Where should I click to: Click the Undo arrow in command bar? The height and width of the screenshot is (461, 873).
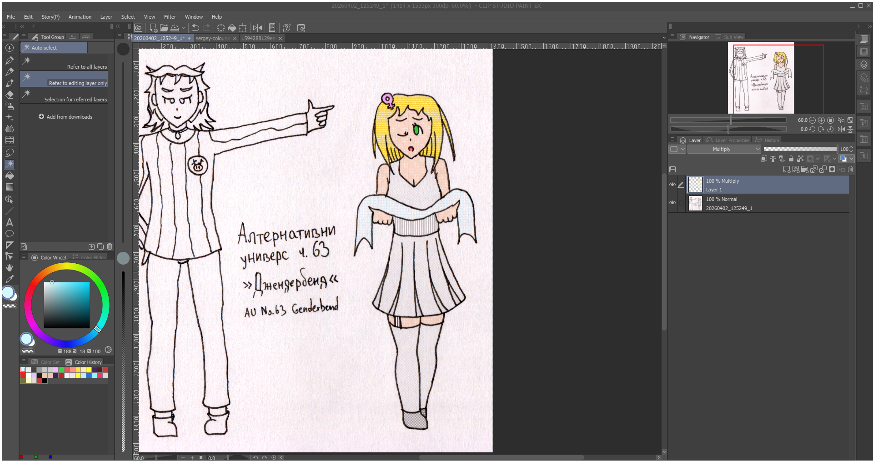(196, 28)
